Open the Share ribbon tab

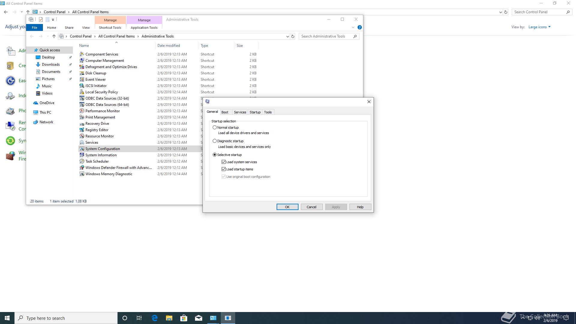tap(69, 28)
